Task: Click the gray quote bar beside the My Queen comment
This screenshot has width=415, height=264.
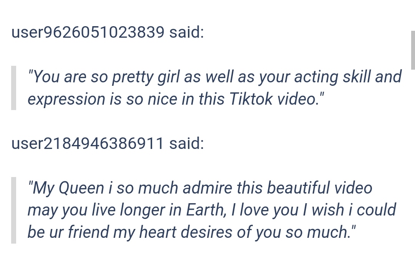Action: coord(13,210)
